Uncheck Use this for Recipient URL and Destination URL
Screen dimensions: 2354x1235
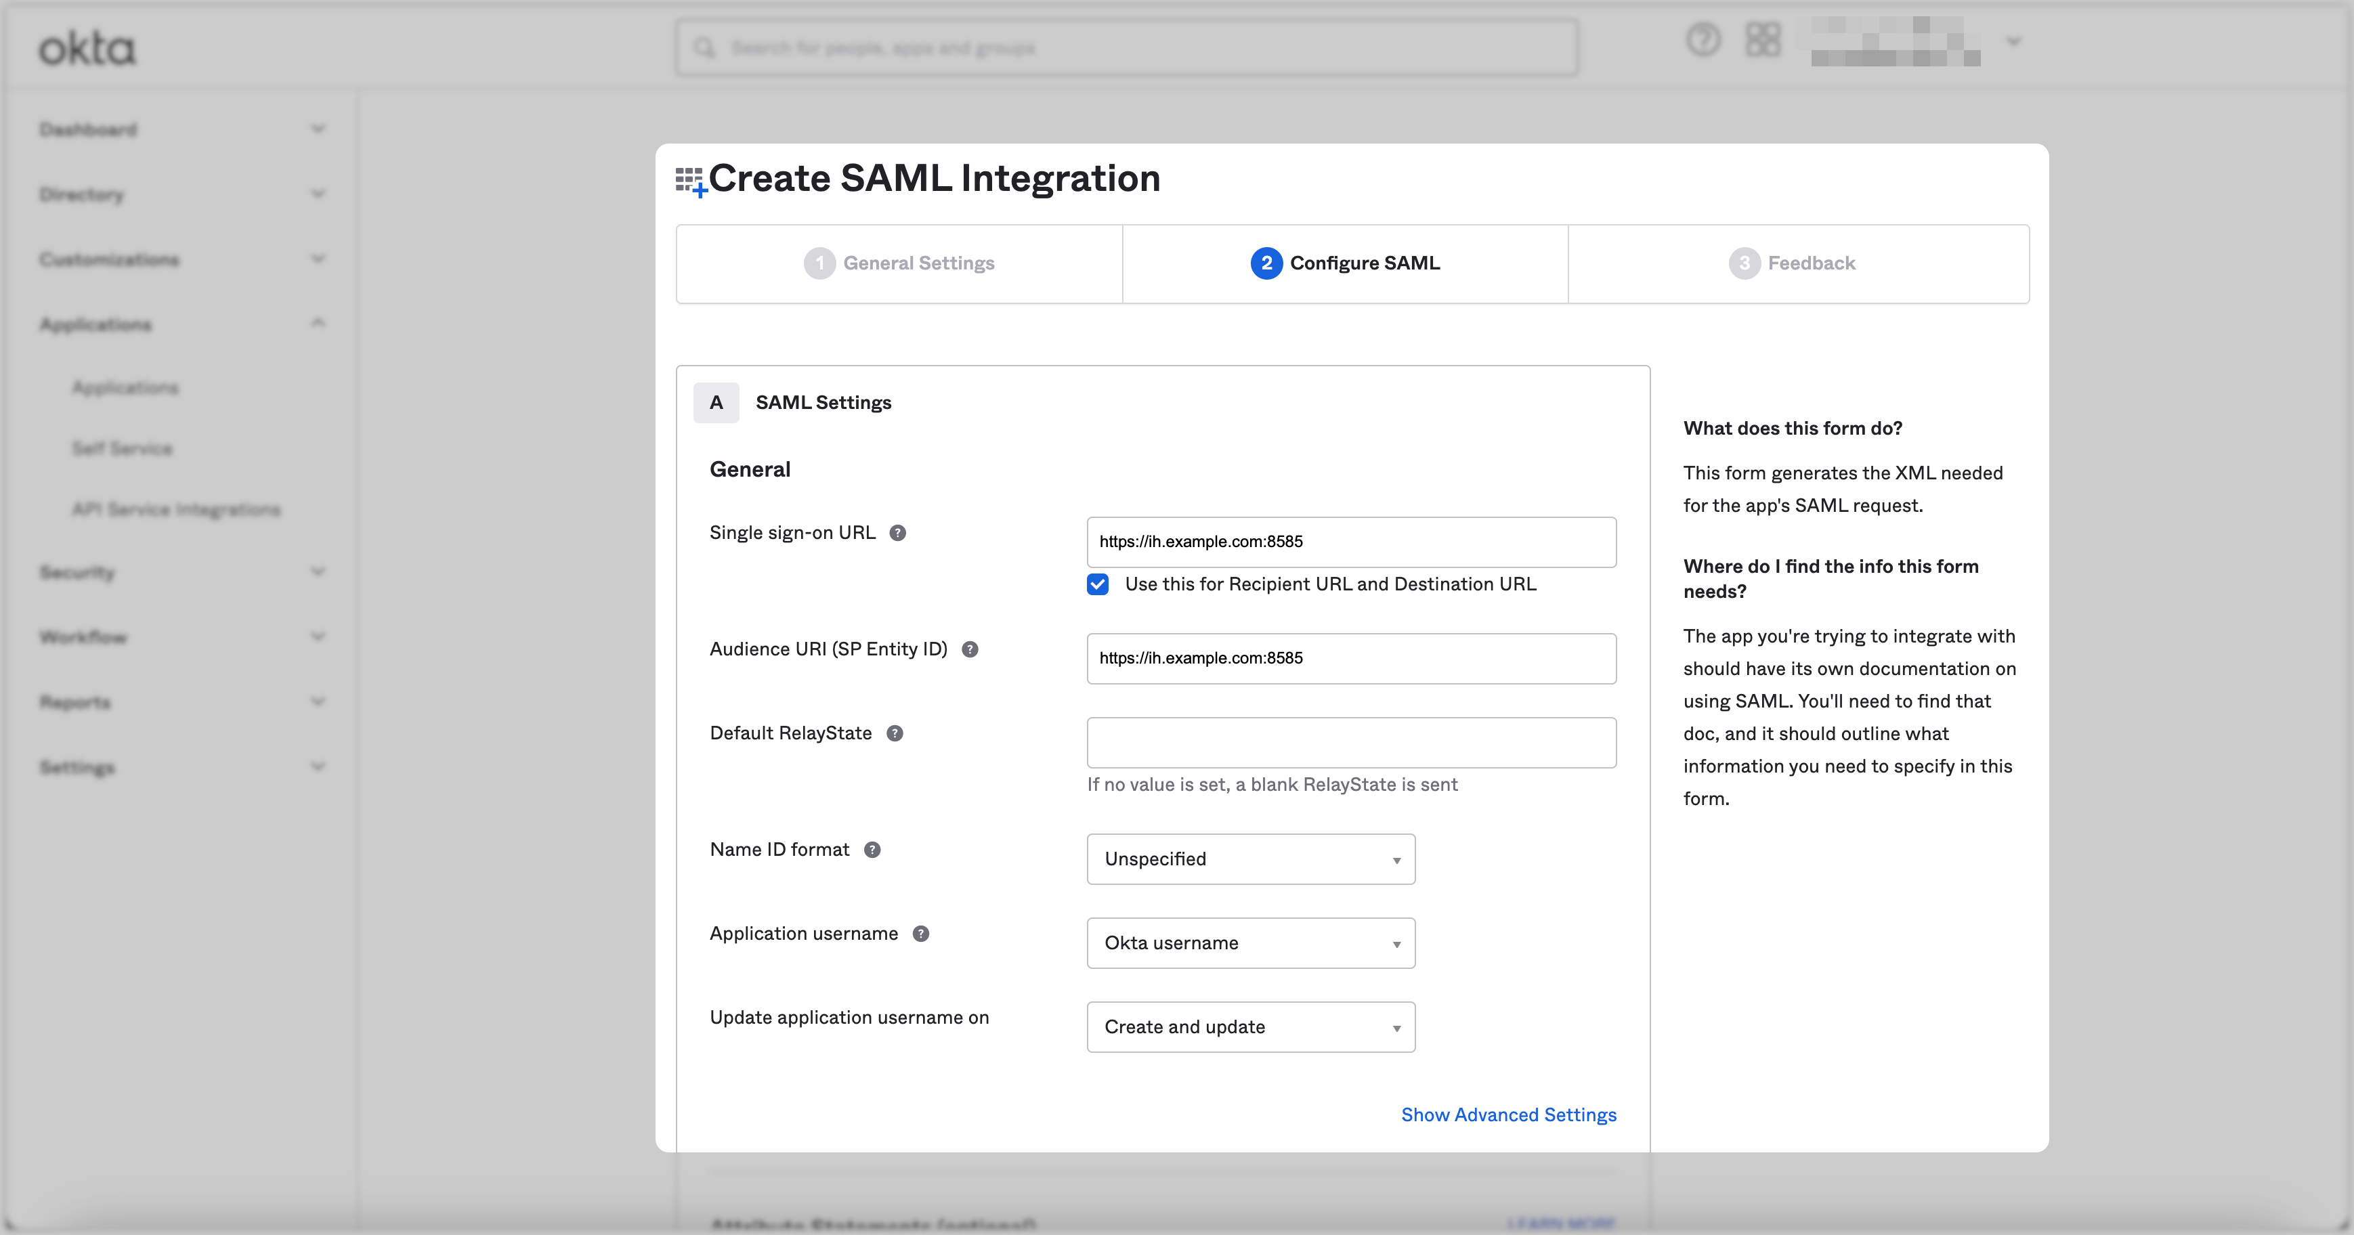click(1096, 584)
